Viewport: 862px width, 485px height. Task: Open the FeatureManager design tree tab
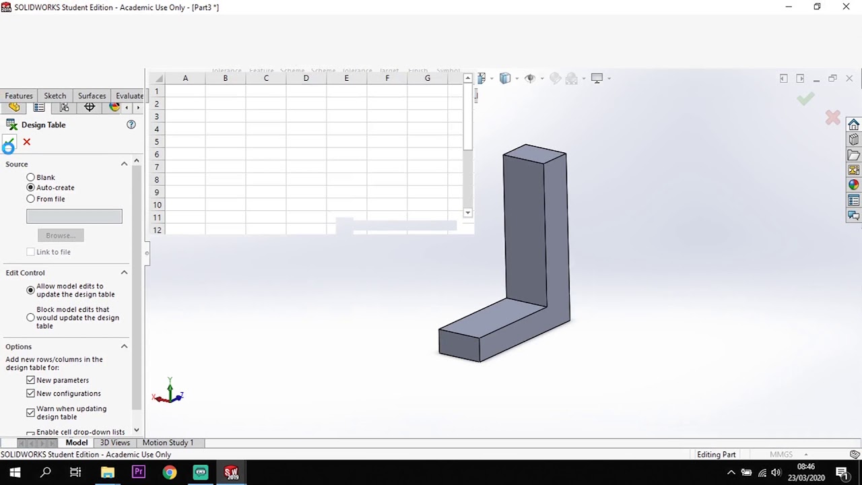tap(14, 107)
